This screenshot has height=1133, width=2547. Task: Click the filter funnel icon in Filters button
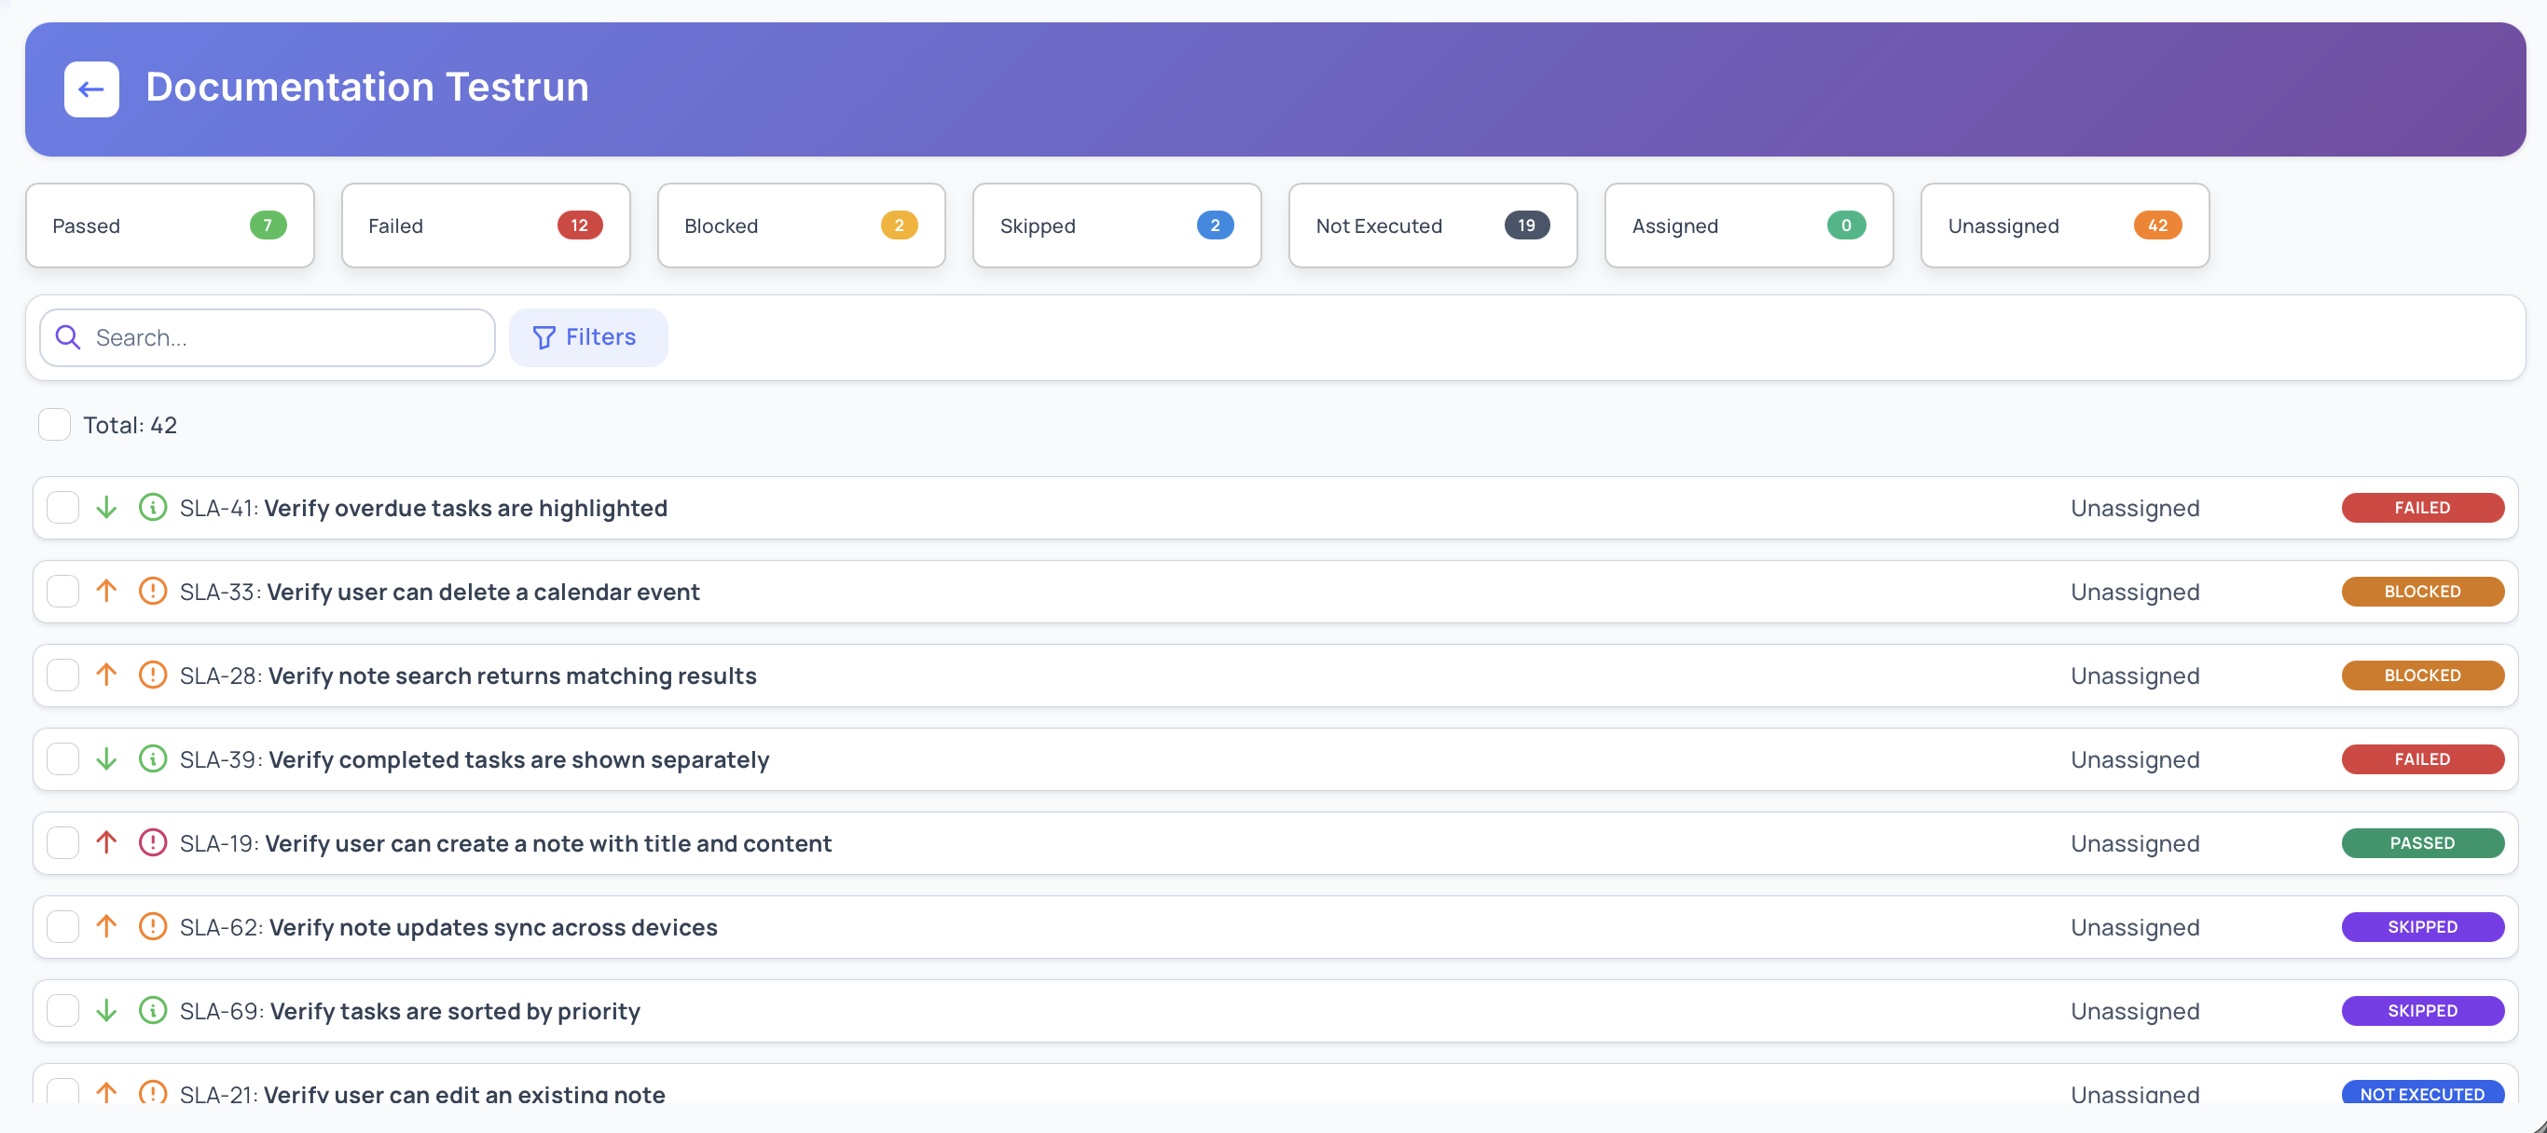544,337
